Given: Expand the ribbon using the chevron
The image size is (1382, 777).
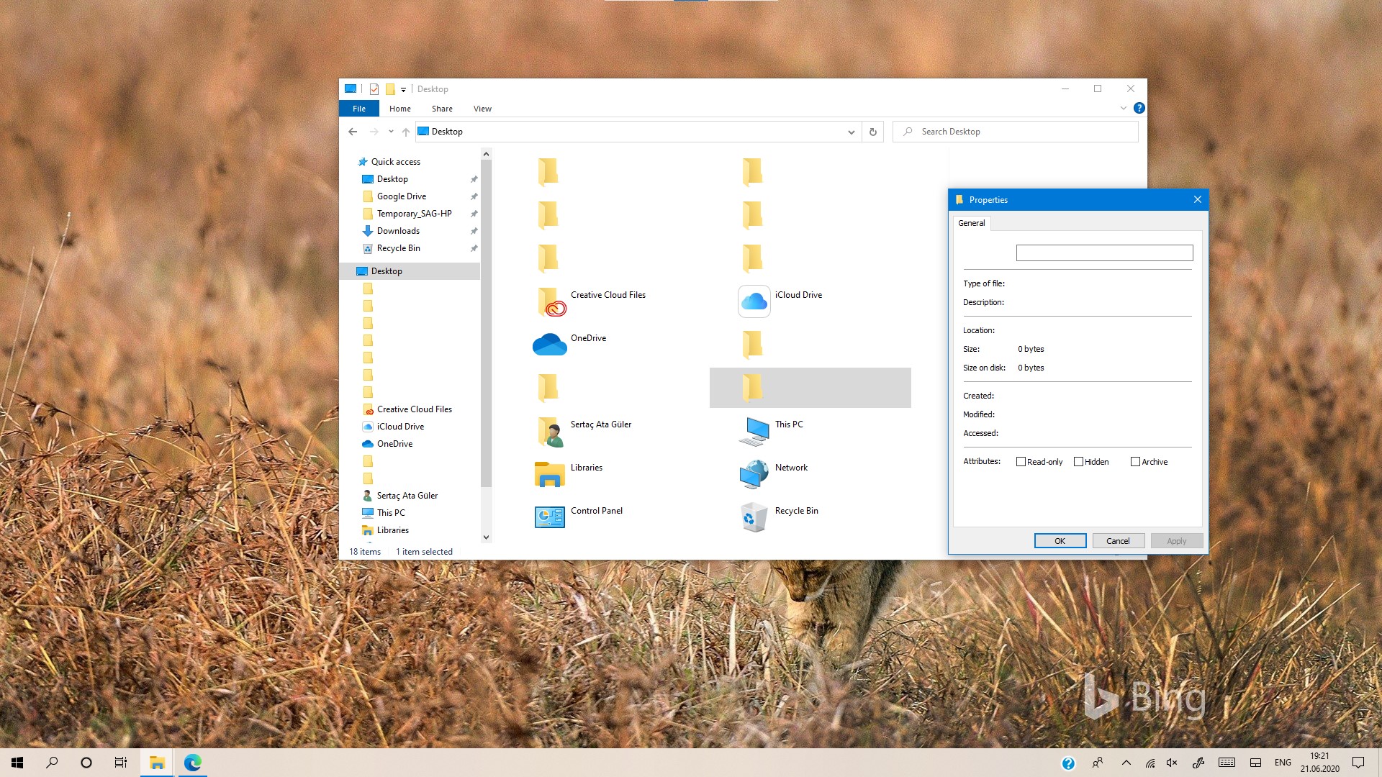Looking at the screenshot, I should coord(1123,108).
